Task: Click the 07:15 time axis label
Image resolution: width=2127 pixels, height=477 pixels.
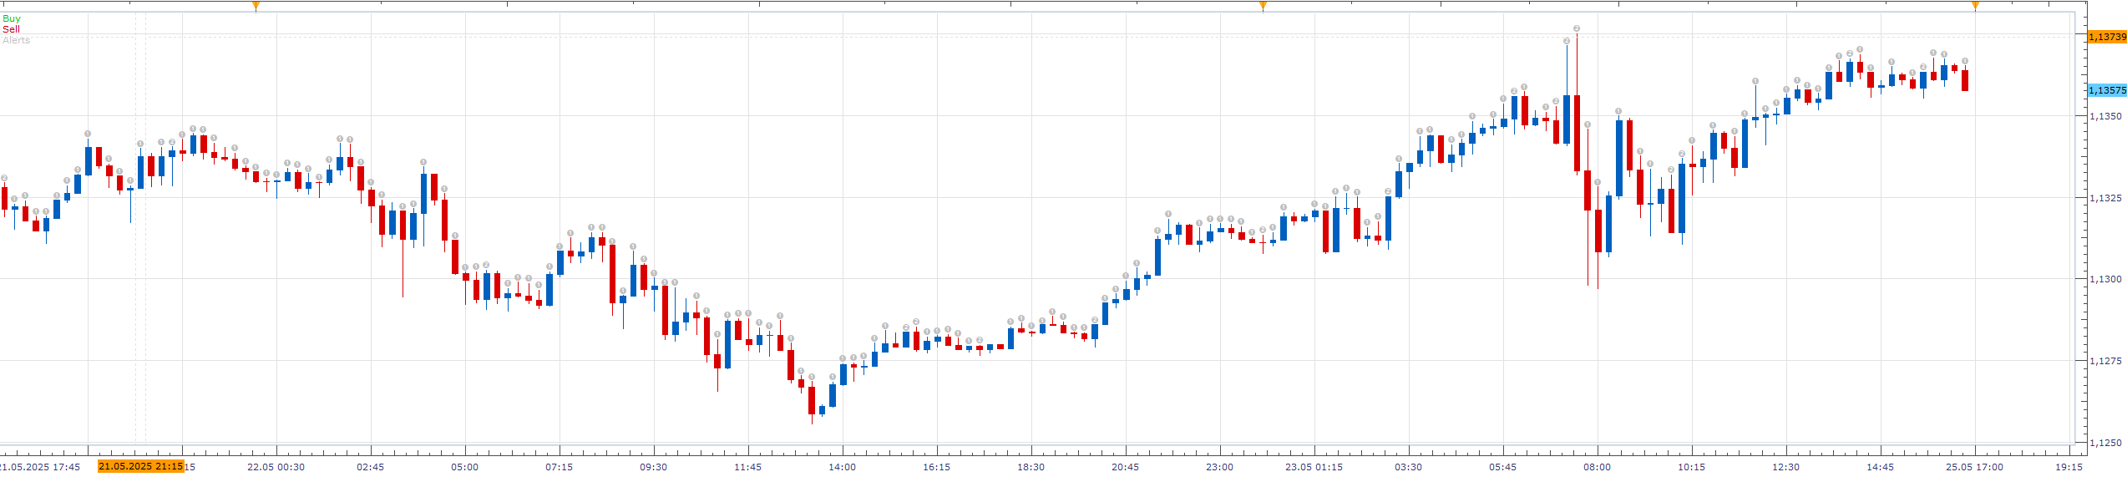Action: tap(559, 467)
